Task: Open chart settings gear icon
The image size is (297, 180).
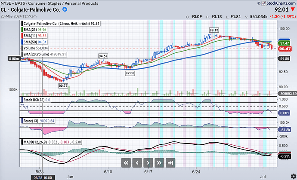Action: 293,177
